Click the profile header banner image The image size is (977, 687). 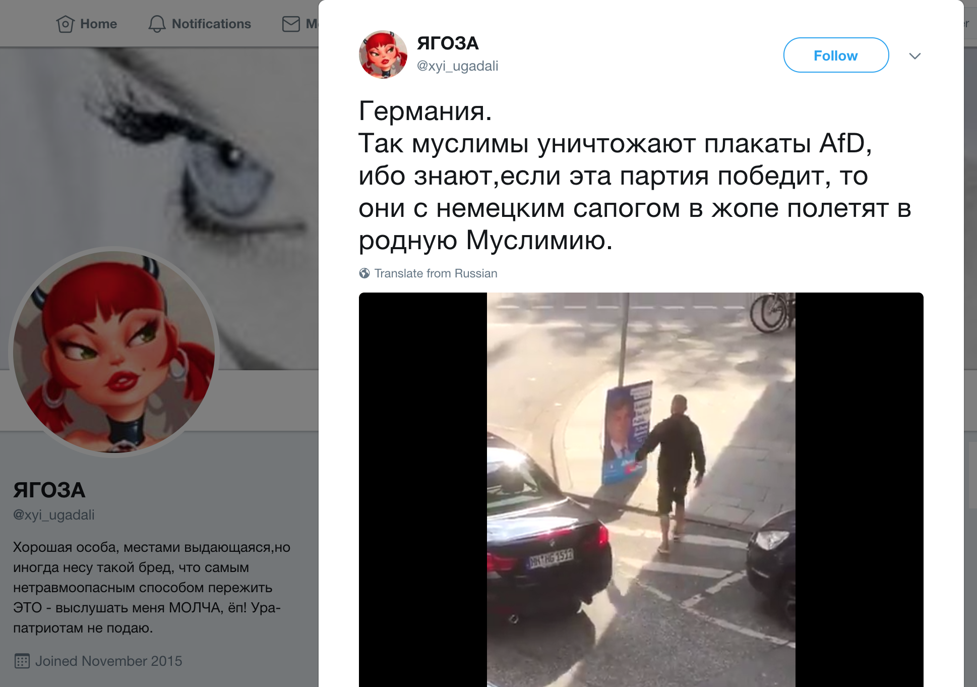(x=159, y=151)
